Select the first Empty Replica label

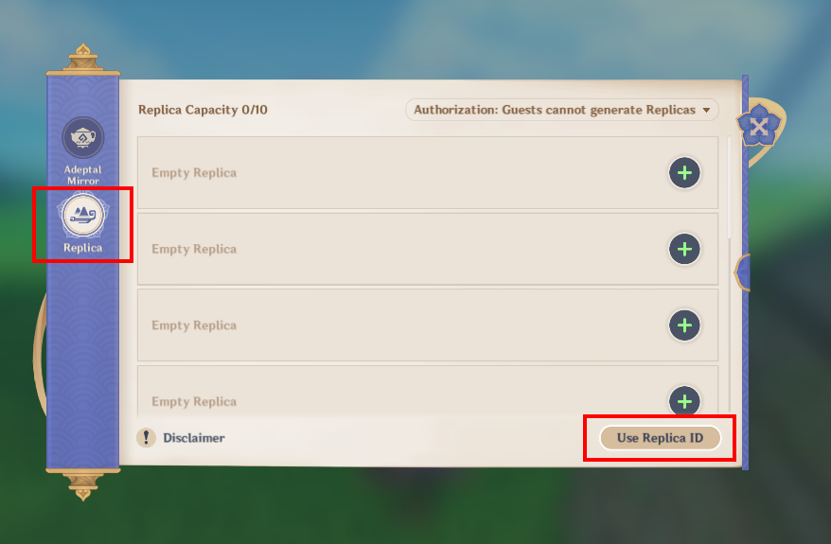pyautogui.click(x=194, y=173)
